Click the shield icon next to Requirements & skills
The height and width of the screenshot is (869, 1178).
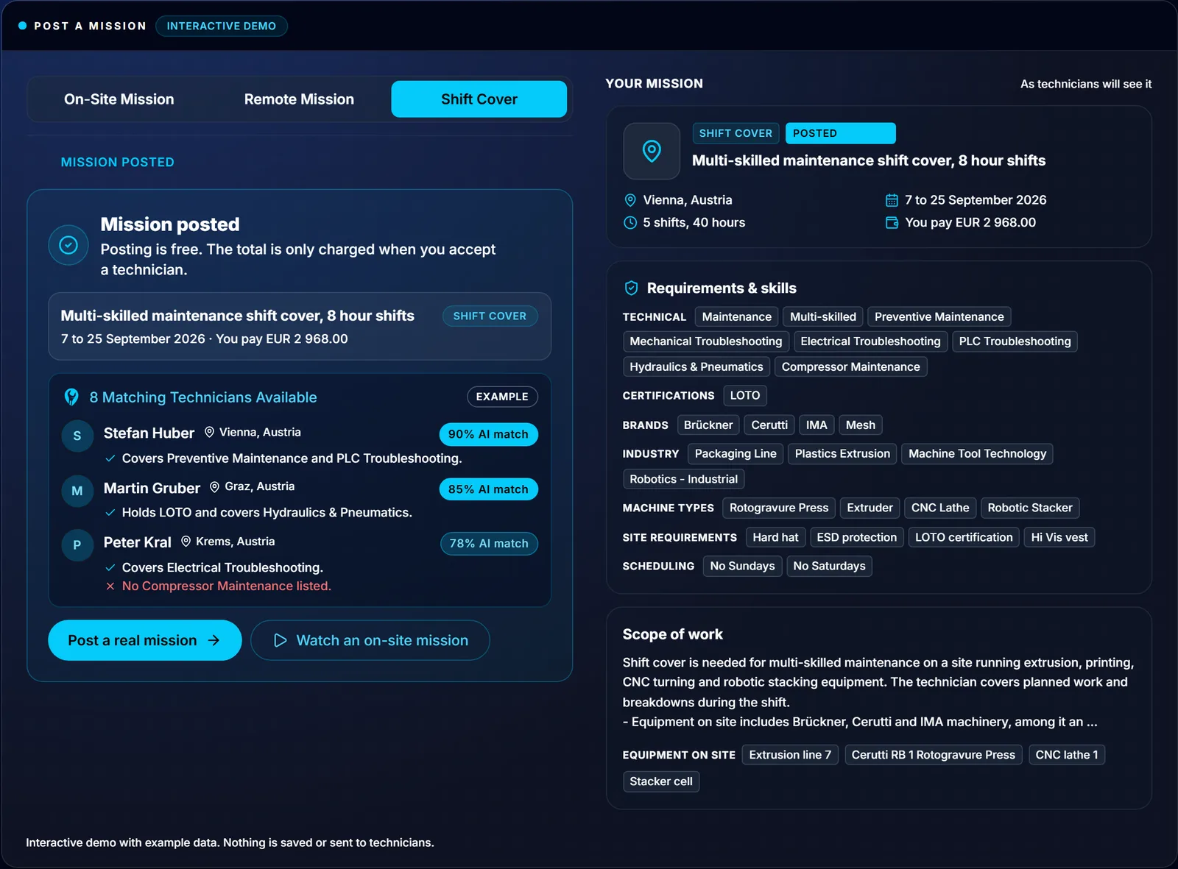tap(631, 288)
